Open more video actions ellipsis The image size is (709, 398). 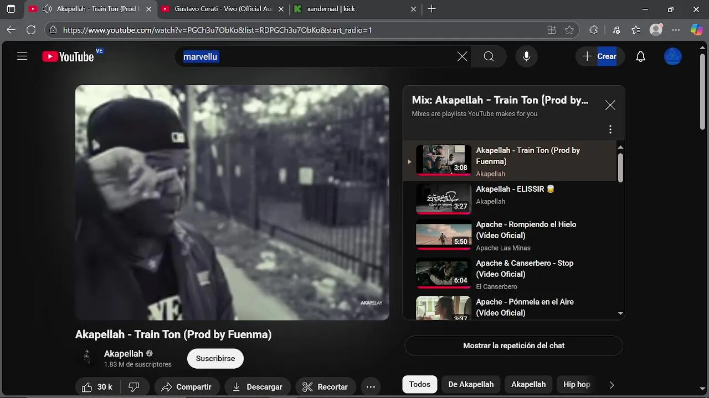371,387
